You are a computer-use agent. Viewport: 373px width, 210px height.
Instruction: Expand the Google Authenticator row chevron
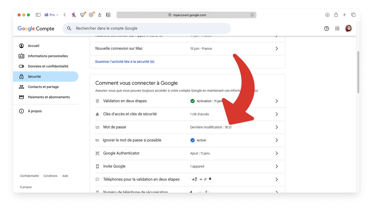[277, 153]
